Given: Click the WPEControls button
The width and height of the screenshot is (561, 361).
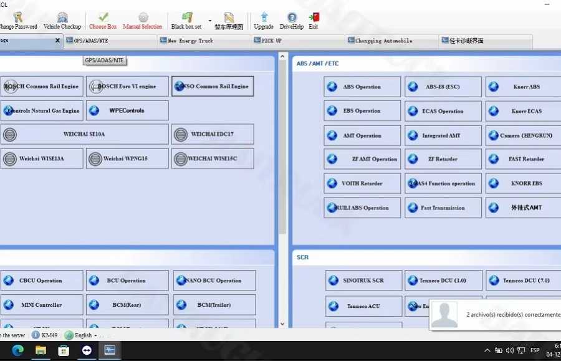Looking at the screenshot, I should (x=127, y=110).
